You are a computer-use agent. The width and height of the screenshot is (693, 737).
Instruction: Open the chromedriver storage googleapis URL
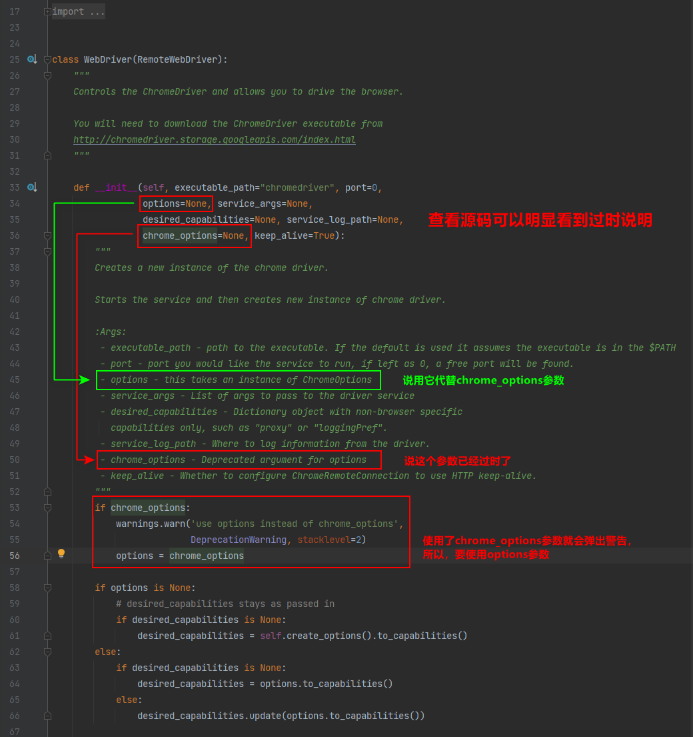[213, 139]
